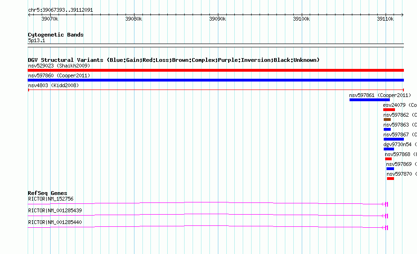Click the red nsv597868 loss bar
This screenshot has width=417, height=254.
tap(388, 159)
